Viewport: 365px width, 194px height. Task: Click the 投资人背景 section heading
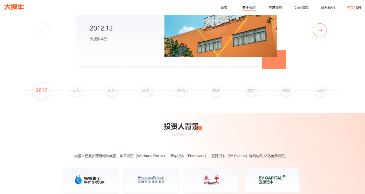pyautogui.click(x=181, y=126)
